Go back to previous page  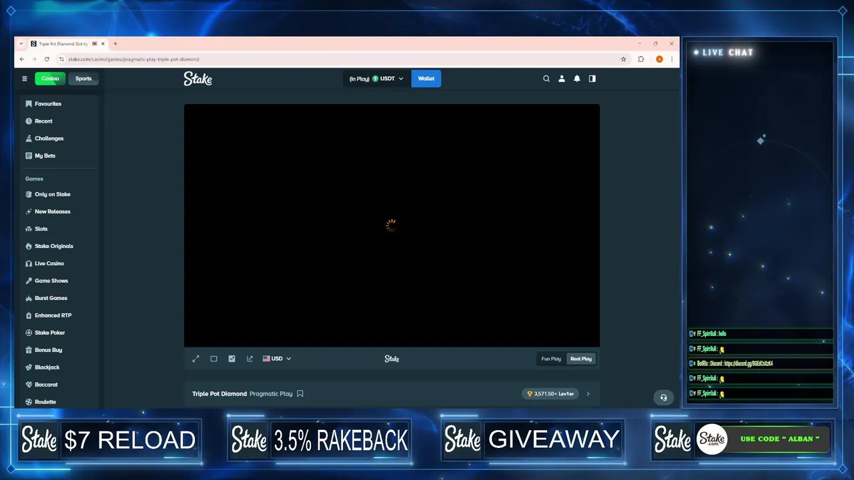coord(22,59)
